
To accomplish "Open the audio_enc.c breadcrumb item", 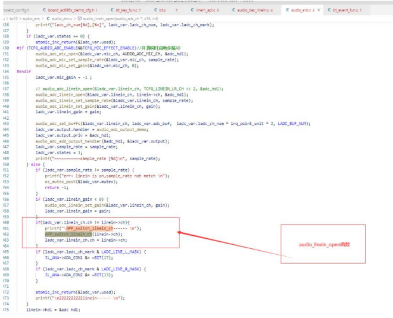I will pos(62,18).
